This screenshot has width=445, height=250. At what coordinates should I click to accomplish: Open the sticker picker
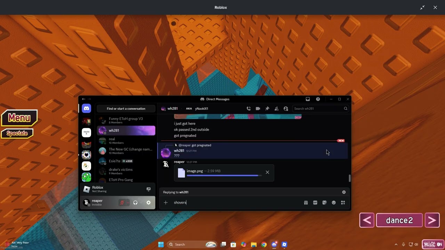tap(324, 202)
